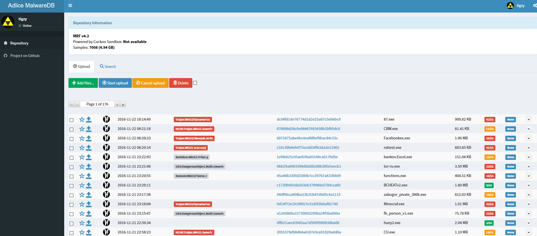This screenshot has height=236, width=537.
Task: Check the box for the rattest.exe row
Action: [x=72, y=148]
